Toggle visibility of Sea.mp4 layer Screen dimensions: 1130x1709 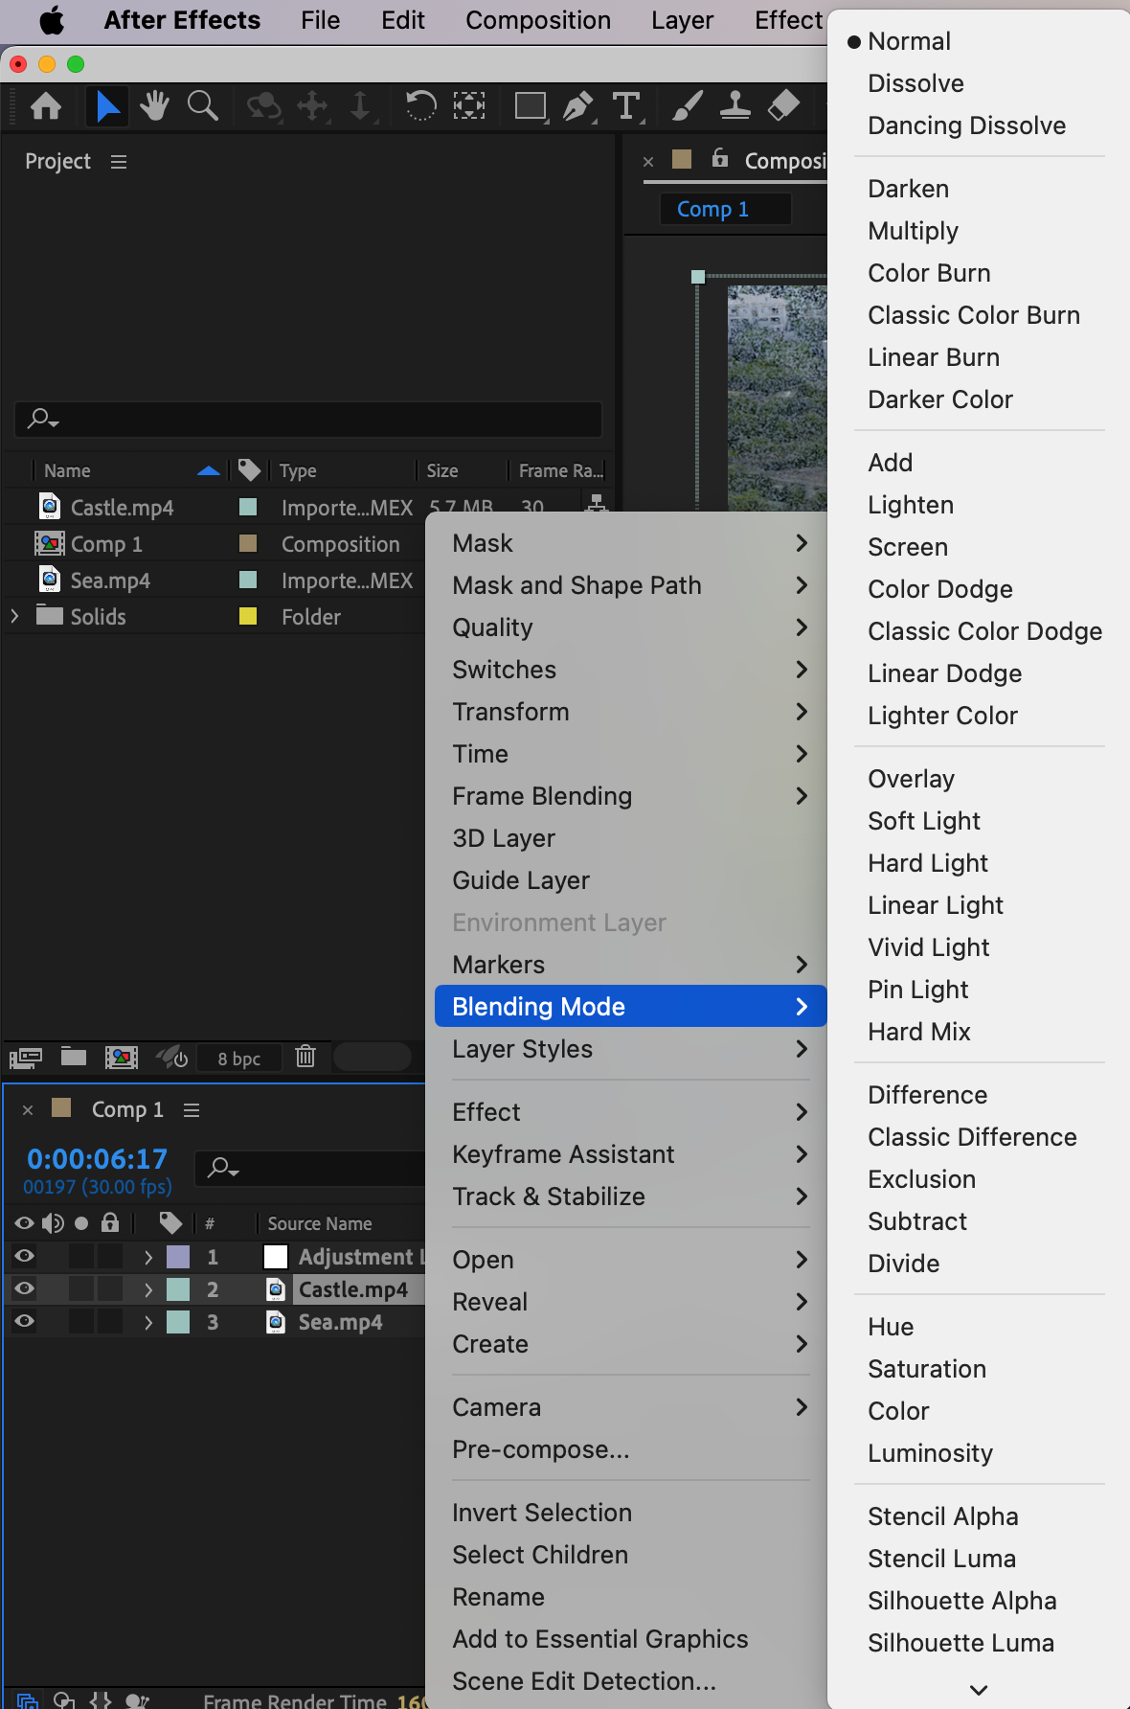[25, 1321]
